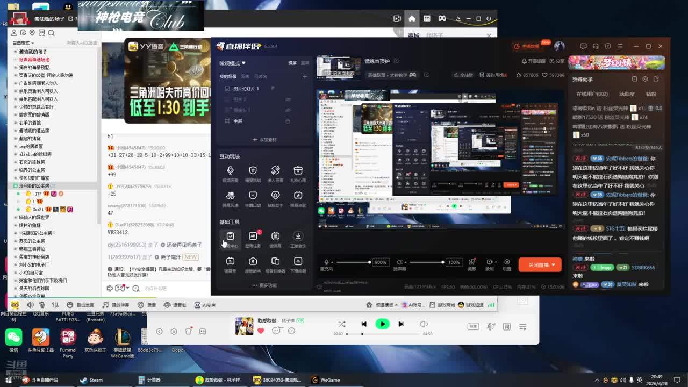Toggle checkbox for 图片幻灯片 1 scene
Image resolution: width=688 pixels, height=387 pixels.
tap(227, 89)
